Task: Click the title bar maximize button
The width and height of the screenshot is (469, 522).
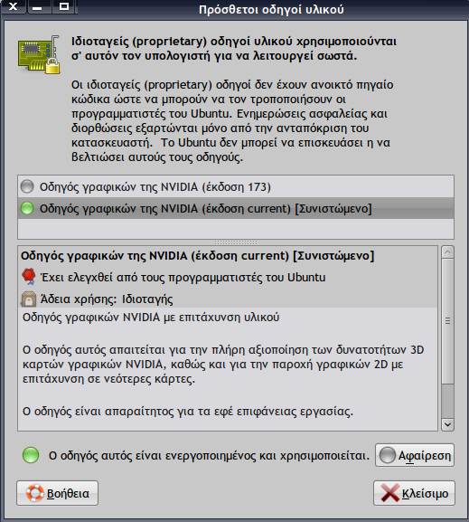Action: click(x=64, y=6)
